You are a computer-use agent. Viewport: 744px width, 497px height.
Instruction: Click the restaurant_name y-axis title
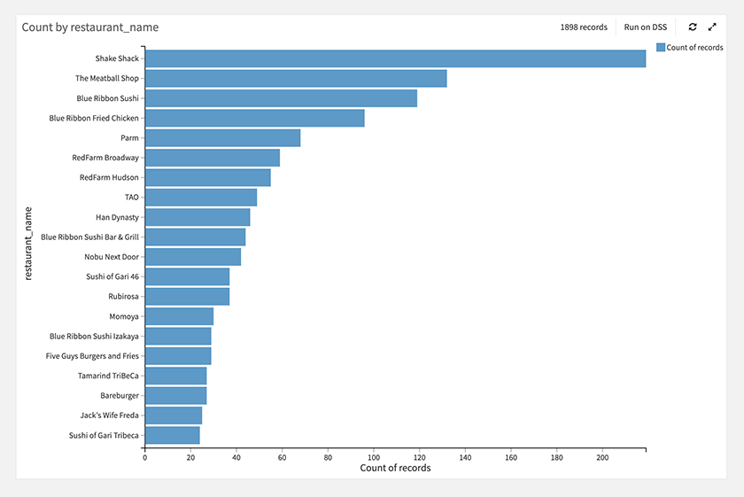pyautogui.click(x=28, y=244)
